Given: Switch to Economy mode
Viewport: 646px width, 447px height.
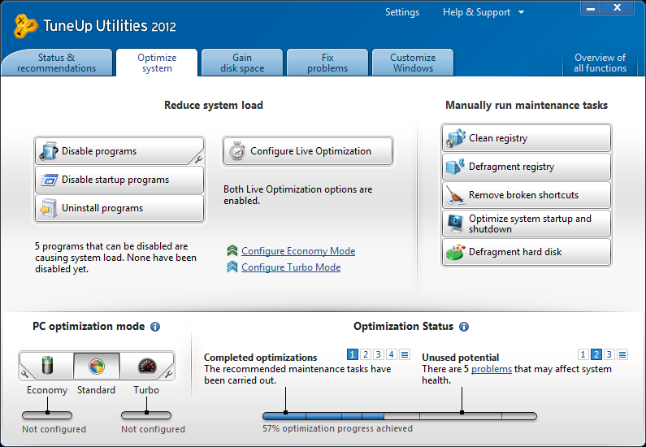Looking at the screenshot, I should [x=46, y=366].
